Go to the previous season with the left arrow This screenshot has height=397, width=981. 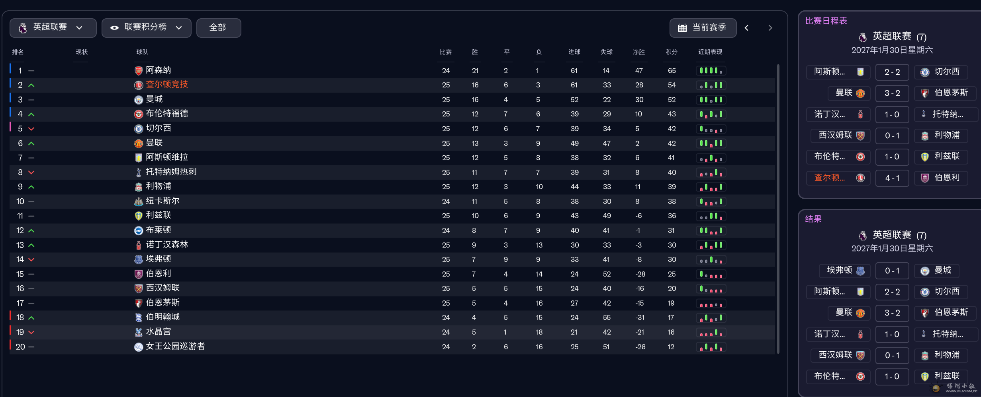click(x=747, y=28)
